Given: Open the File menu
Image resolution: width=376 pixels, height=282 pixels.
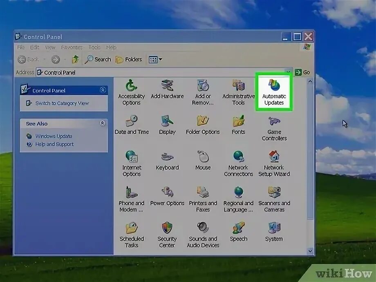Looking at the screenshot, I should point(20,47).
